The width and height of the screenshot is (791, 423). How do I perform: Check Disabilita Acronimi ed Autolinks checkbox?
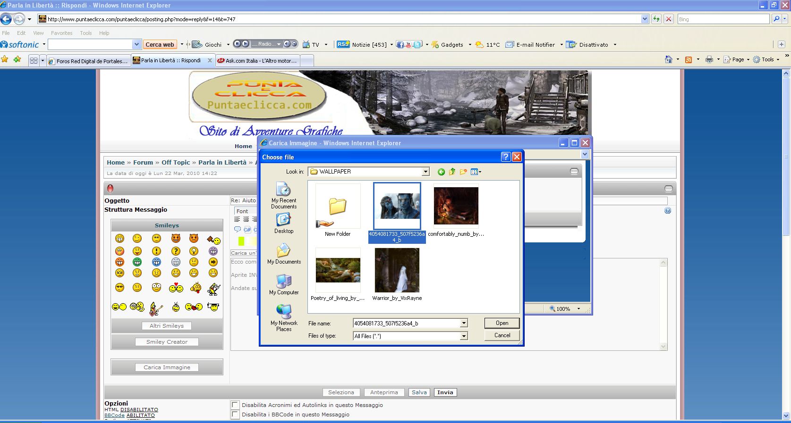click(x=235, y=405)
